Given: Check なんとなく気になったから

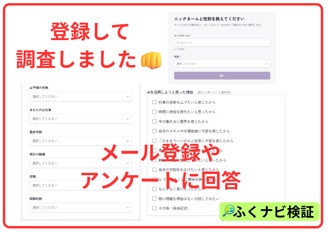Looking at the screenshot, I should tap(154, 189).
